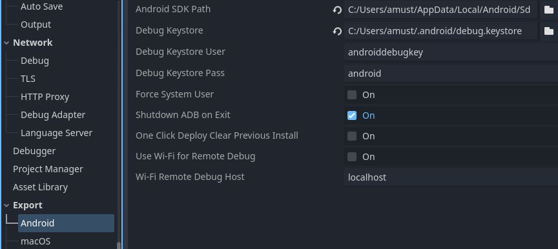
Task: Collapse the Export section
Action: (x=6, y=206)
